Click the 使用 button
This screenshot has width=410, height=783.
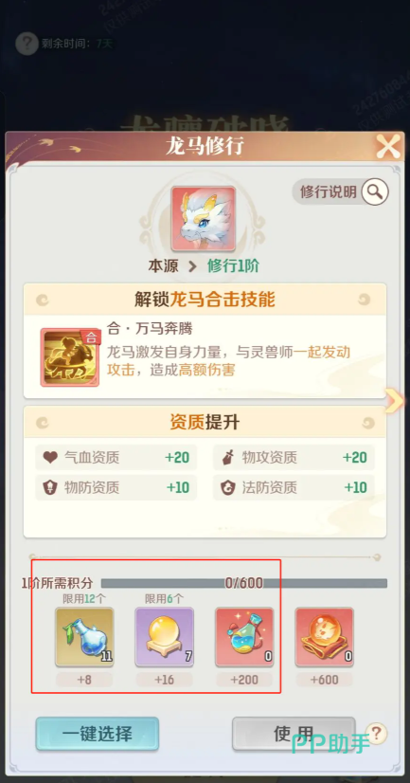(294, 734)
